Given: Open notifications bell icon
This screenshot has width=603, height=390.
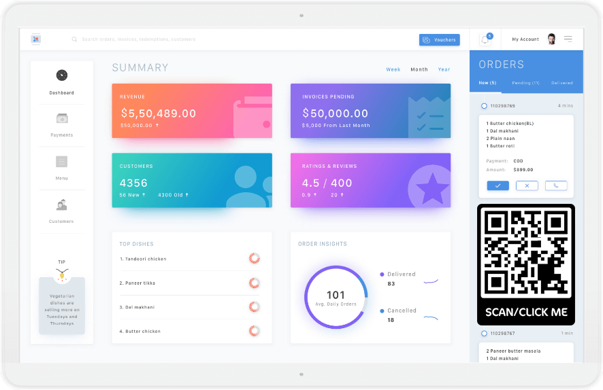Looking at the screenshot, I should coord(486,39).
